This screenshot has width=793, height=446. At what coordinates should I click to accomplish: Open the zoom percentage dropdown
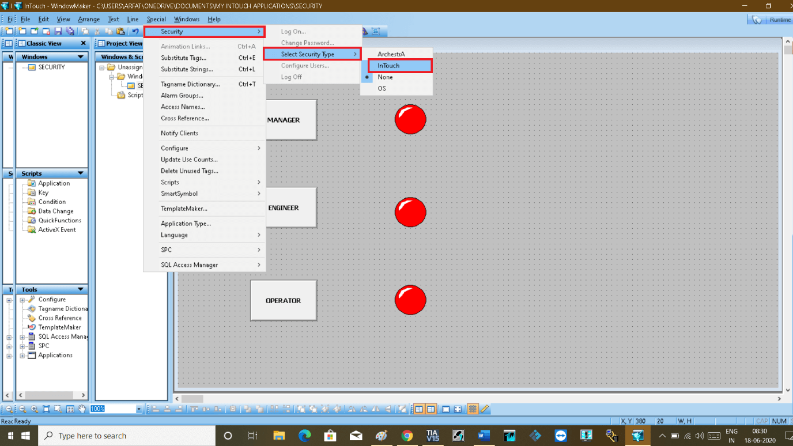pyautogui.click(x=139, y=409)
